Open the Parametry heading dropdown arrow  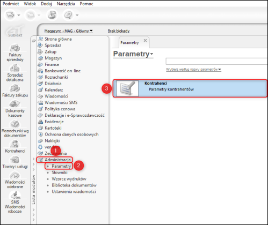(x=151, y=54)
